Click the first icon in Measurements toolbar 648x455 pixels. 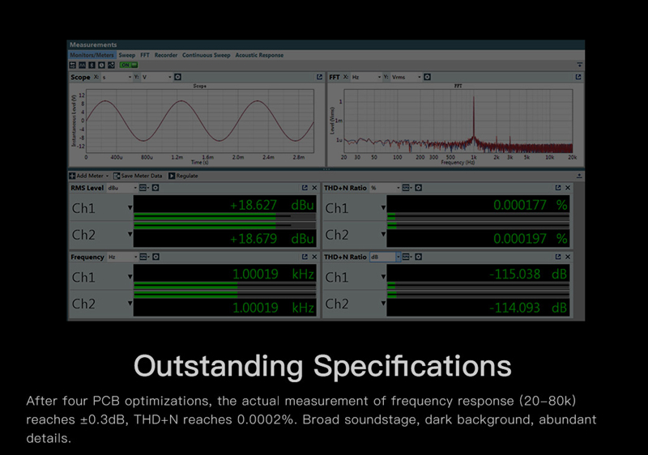[x=72, y=65]
